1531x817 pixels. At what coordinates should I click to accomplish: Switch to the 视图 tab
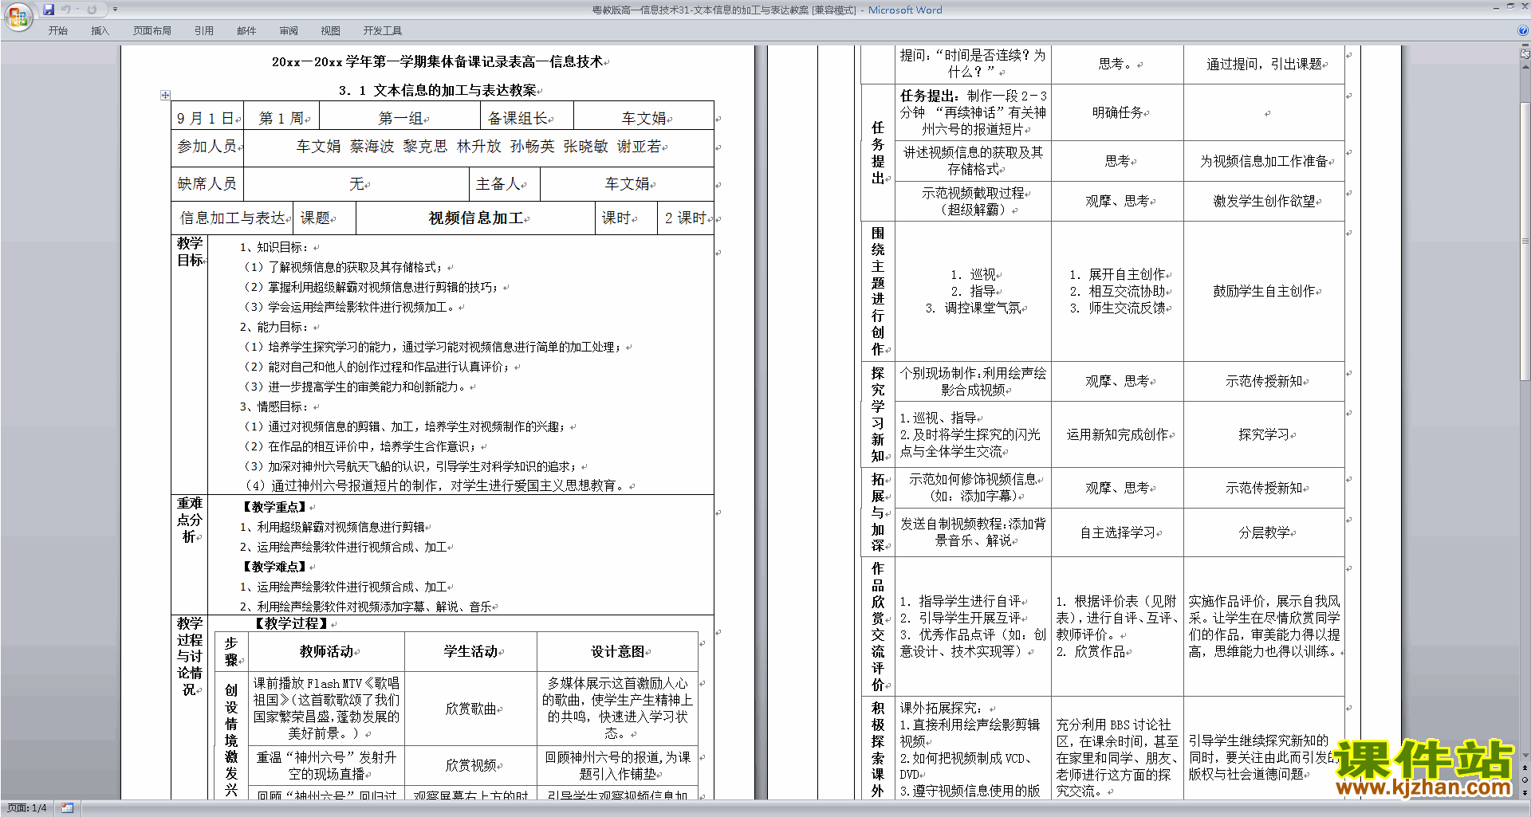(x=331, y=31)
